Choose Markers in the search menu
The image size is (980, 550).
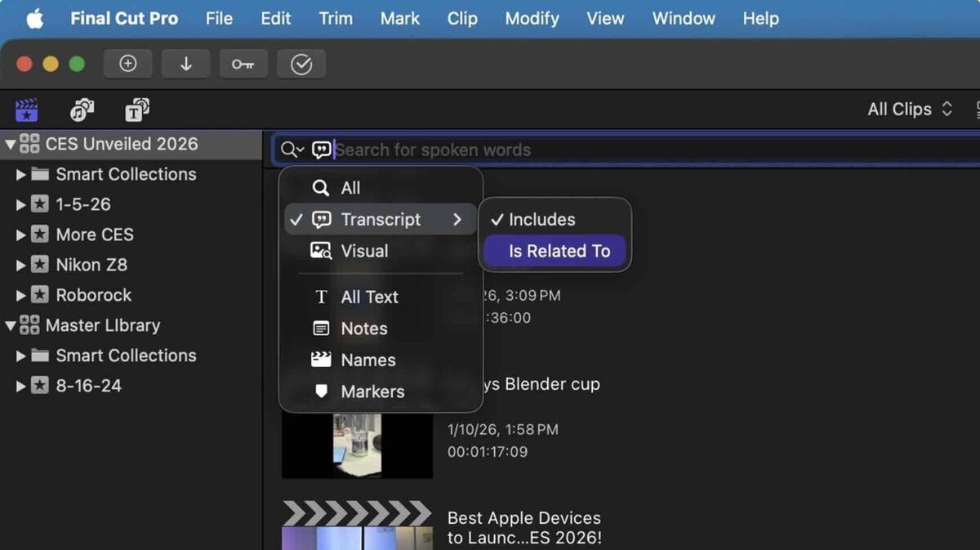[381, 391]
